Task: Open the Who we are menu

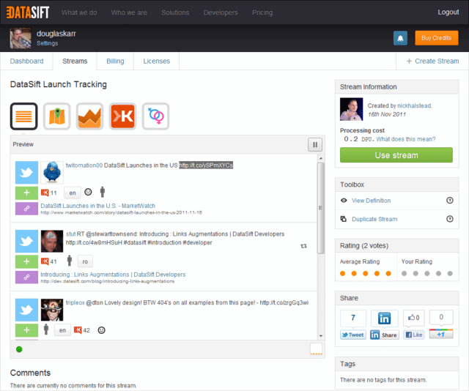Action: point(129,12)
